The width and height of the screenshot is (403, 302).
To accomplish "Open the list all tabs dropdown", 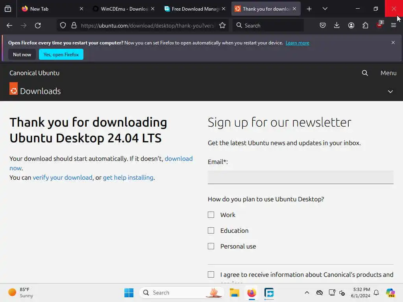I will [x=325, y=9].
